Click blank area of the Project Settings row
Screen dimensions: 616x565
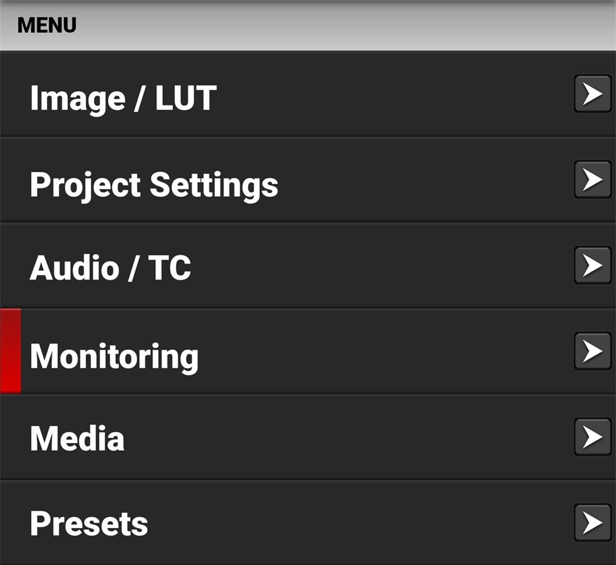425,180
